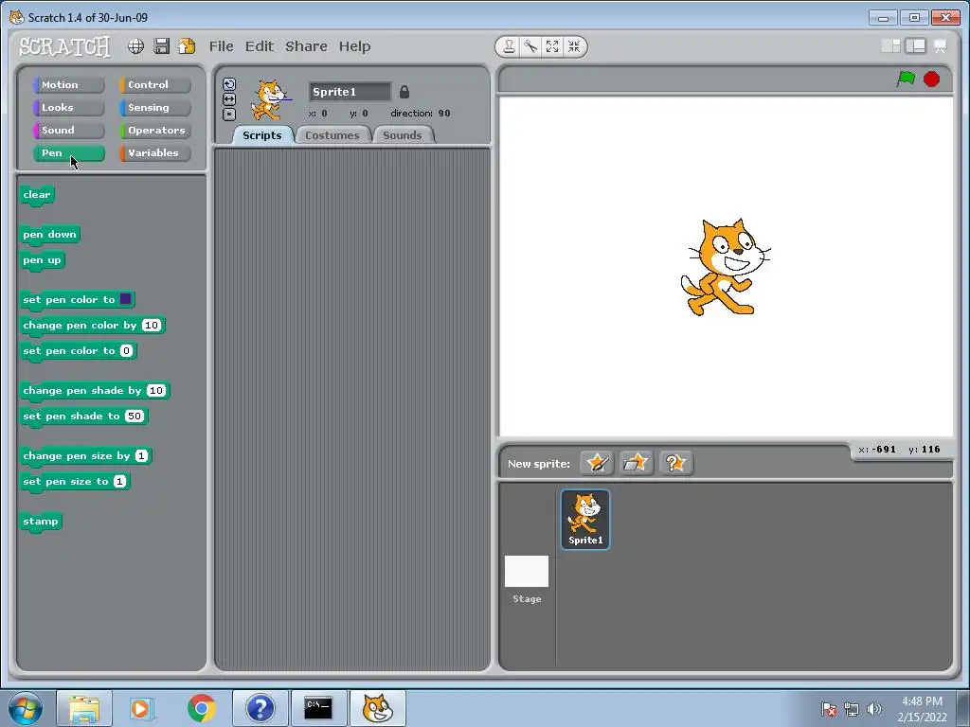Click the stamp block
This screenshot has height=727, width=970.
tap(40, 522)
